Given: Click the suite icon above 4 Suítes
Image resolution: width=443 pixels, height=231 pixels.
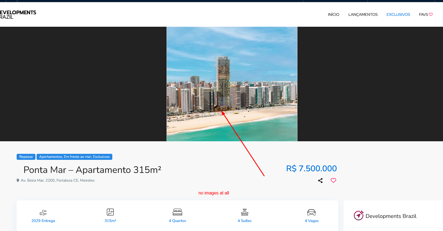Looking at the screenshot, I should coord(245,212).
